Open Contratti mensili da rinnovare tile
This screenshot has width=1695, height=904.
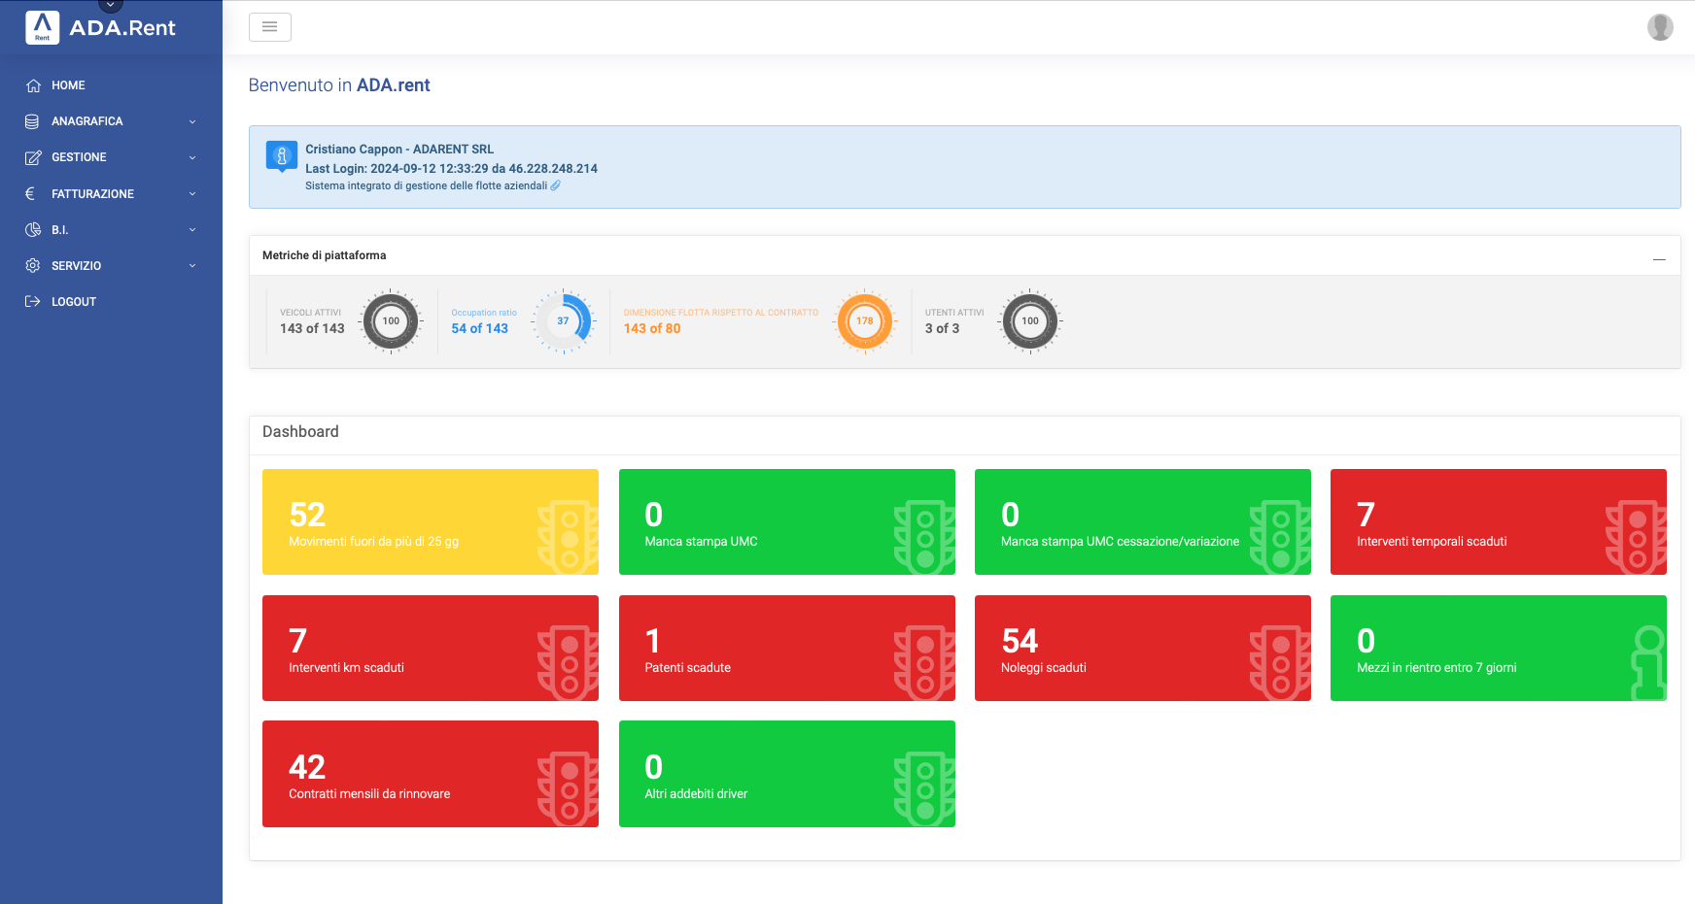(x=430, y=774)
